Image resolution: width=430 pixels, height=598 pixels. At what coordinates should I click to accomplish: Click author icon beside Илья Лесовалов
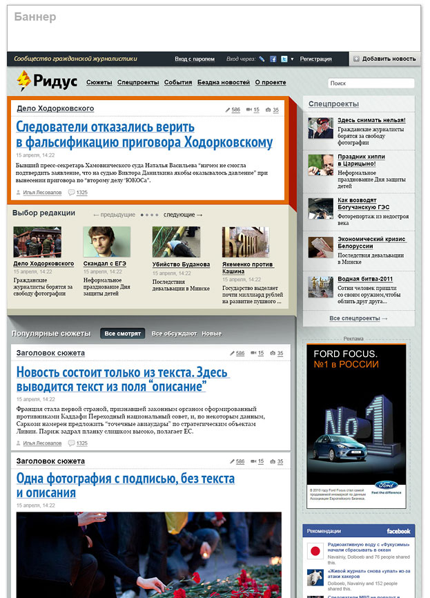pyautogui.click(x=18, y=193)
